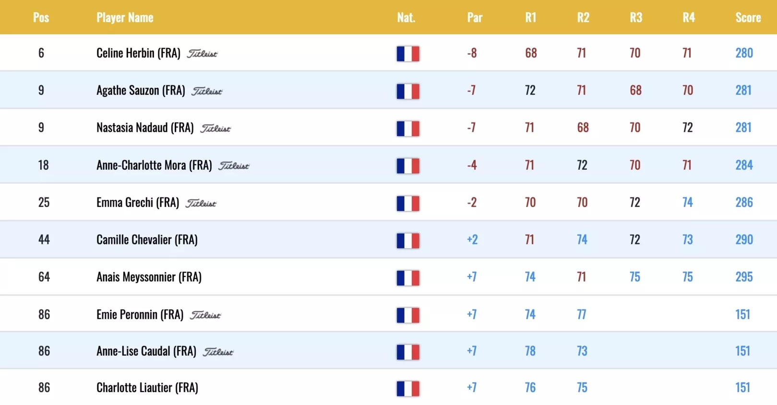777x405 pixels.
Task: Click the French flag beside Celine Herbin
Action: click(408, 54)
